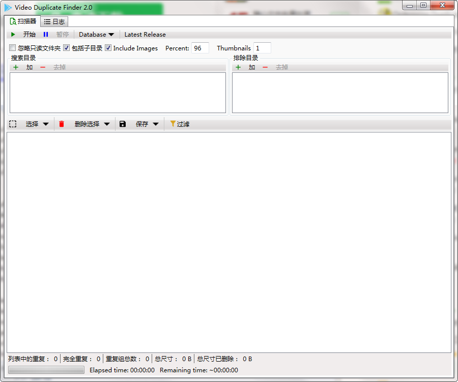458x382 pixels.
Task: Switch to the 日志 tab
Action: 54,21
